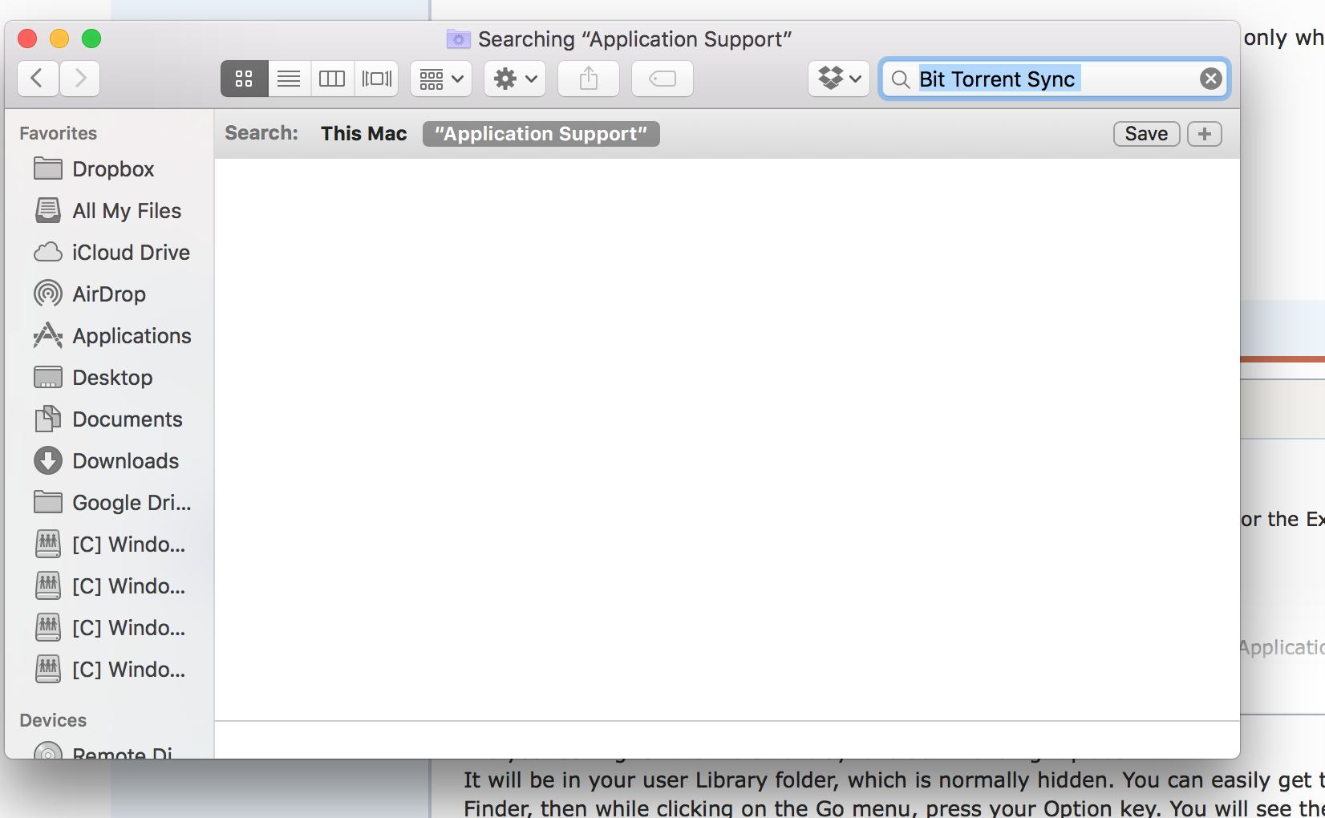Click the Desktop icon in sidebar
1325x818 pixels.
48,378
